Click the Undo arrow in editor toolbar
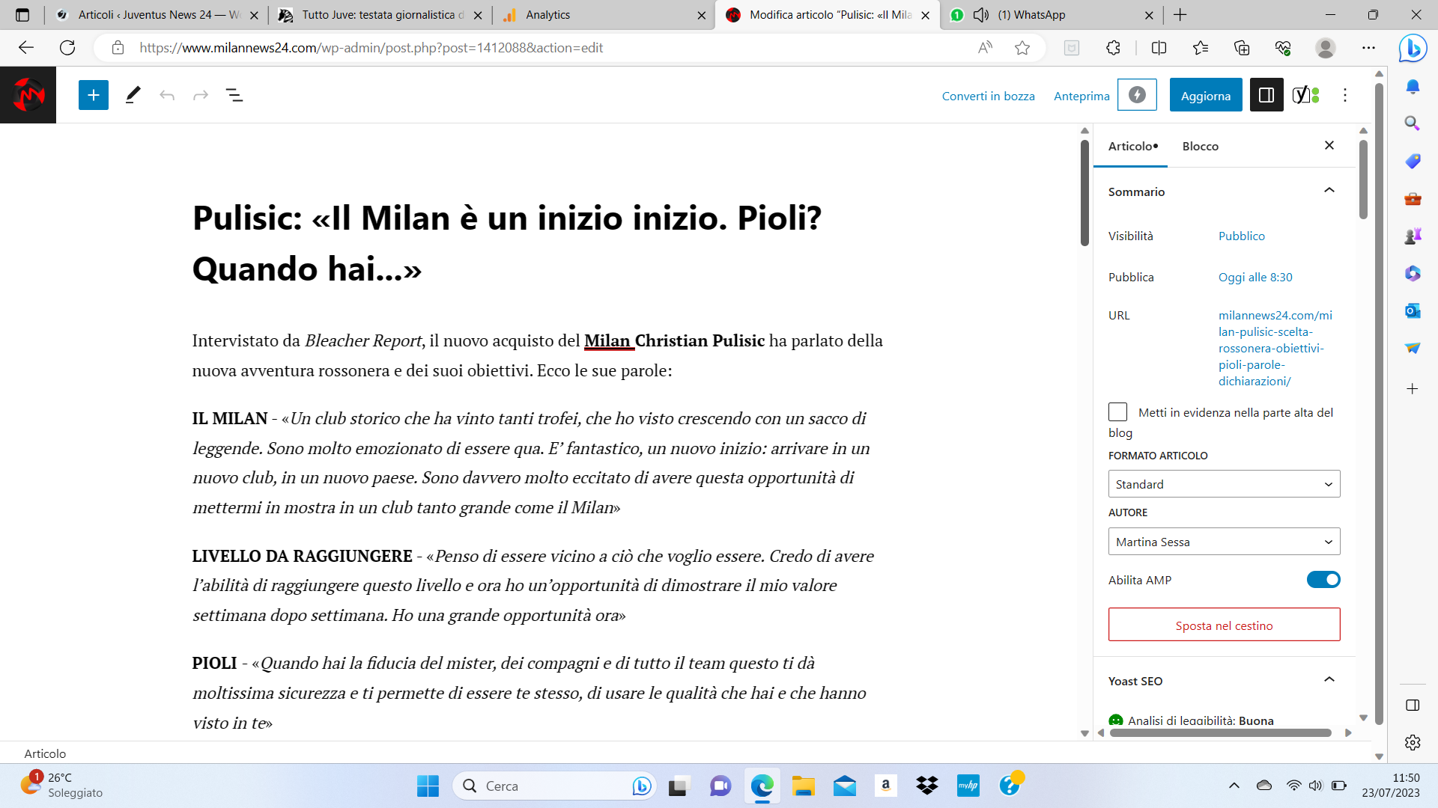This screenshot has width=1438, height=808. click(x=167, y=95)
